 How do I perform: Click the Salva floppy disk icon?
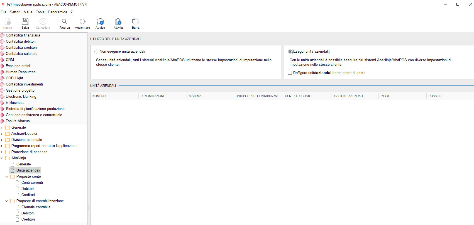[x=25, y=21]
